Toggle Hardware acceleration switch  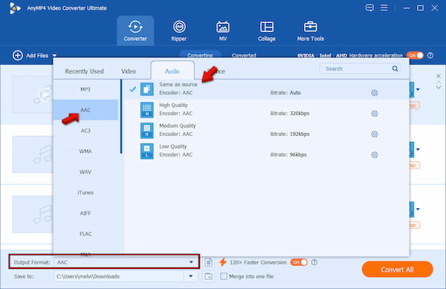[415, 56]
